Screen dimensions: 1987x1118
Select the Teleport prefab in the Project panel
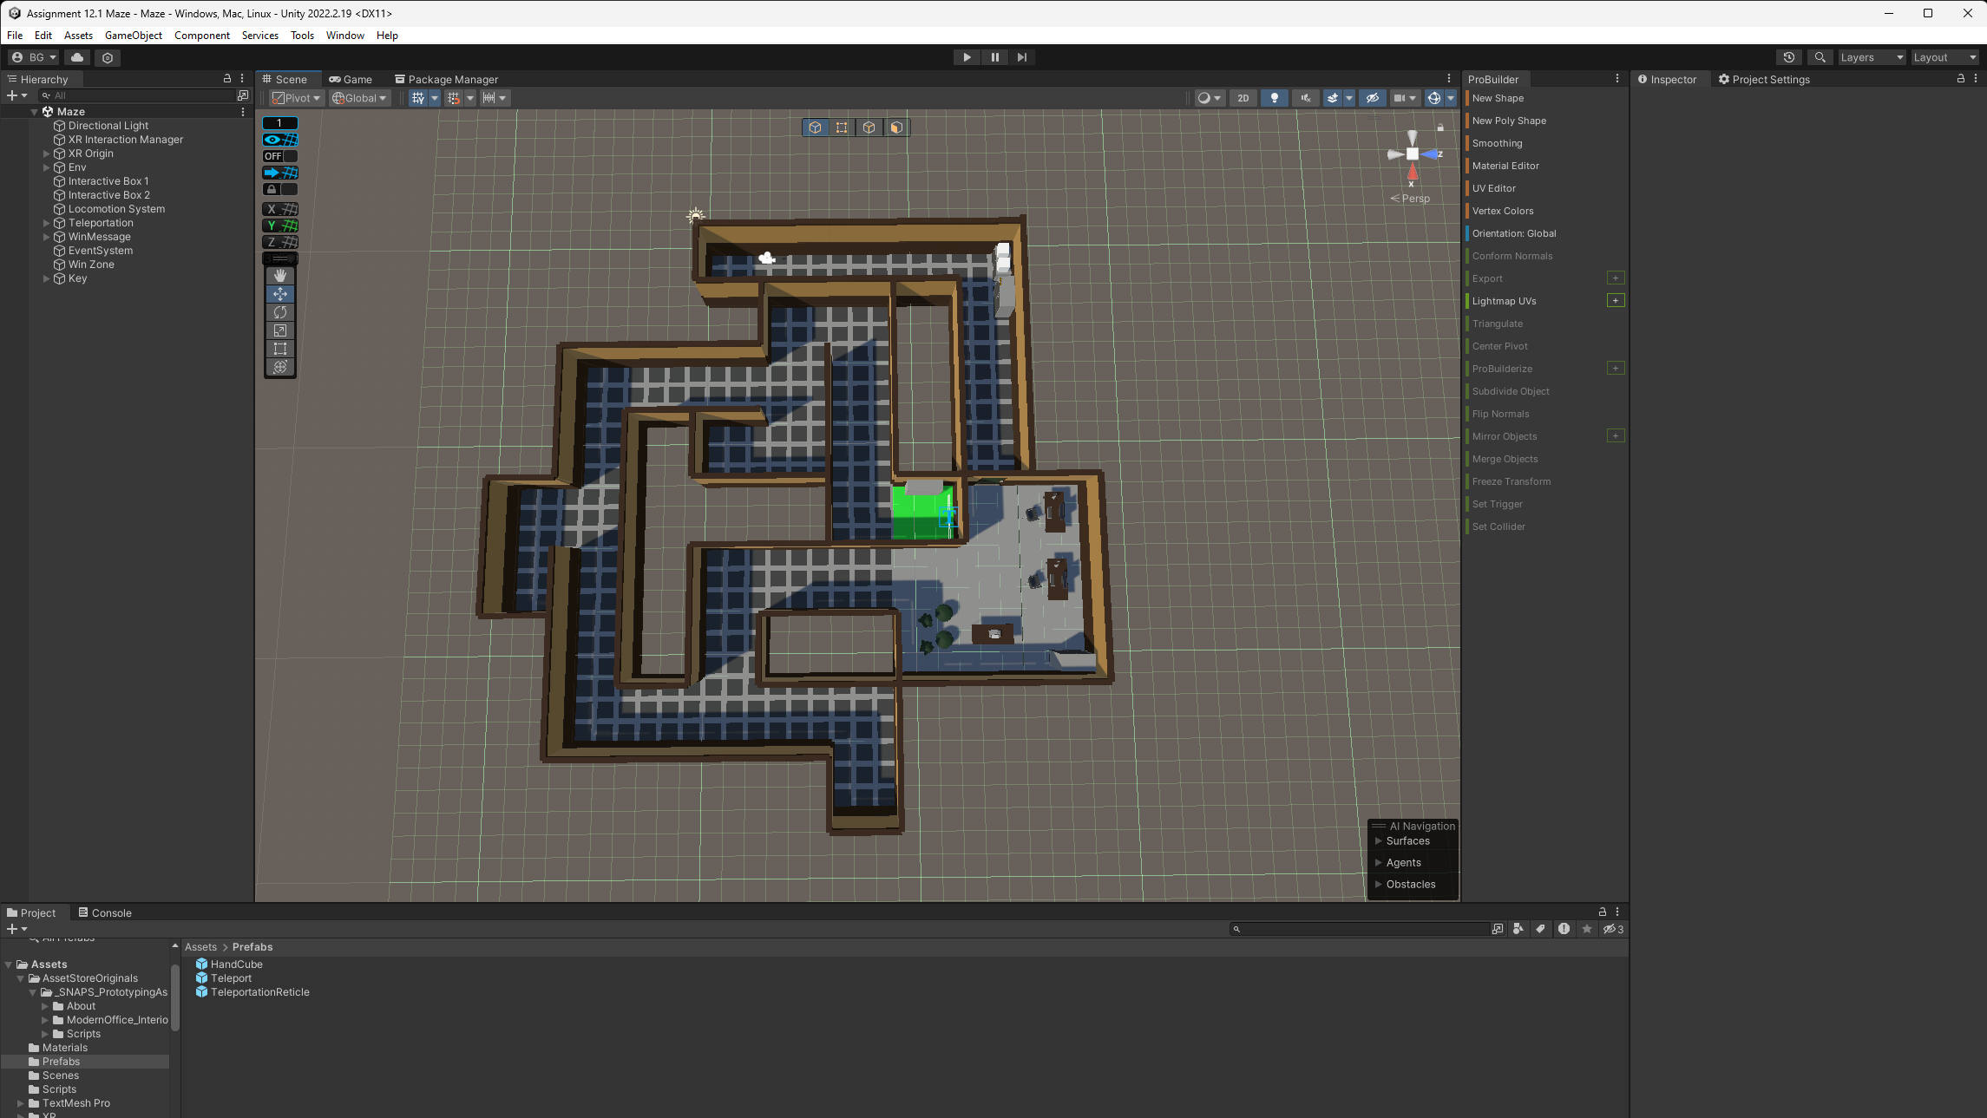click(230, 977)
